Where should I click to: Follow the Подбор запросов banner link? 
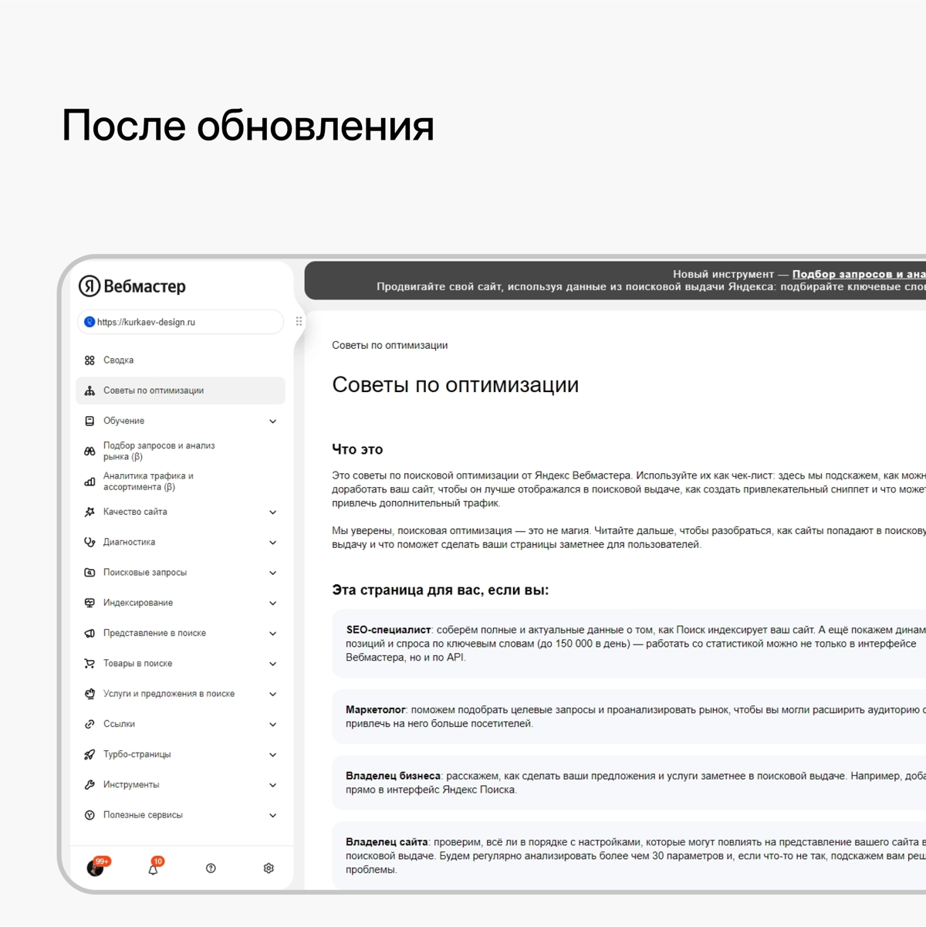point(859,274)
